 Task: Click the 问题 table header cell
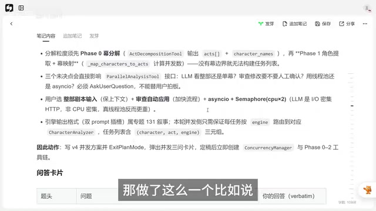(x=86, y=196)
